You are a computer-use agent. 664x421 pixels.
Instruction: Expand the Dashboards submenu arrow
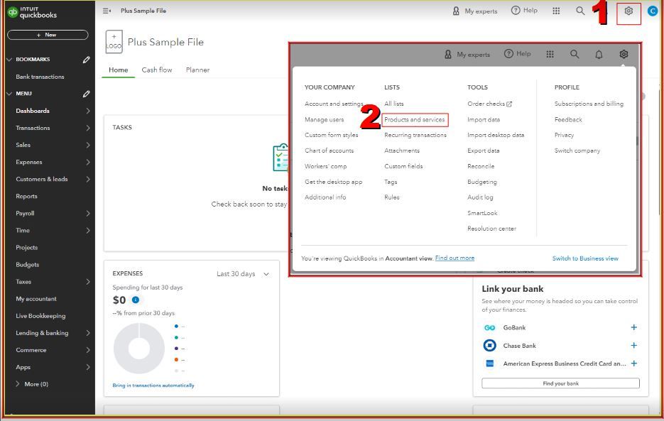pyautogui.click(x=87, y=111)
